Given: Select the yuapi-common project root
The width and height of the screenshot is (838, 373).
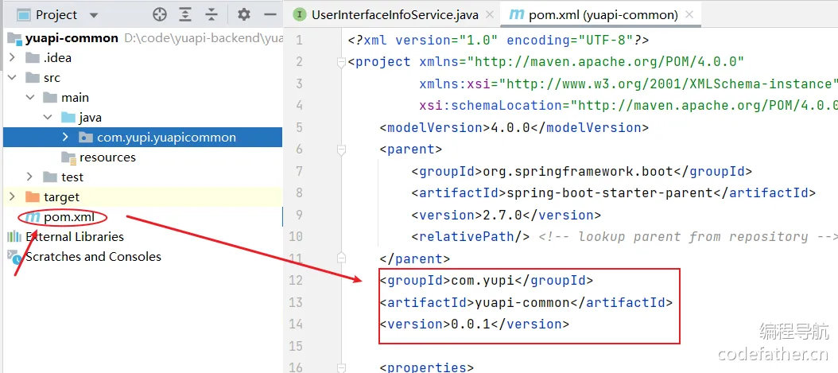Looking at the screenshot, I should (x=72, y=38).
